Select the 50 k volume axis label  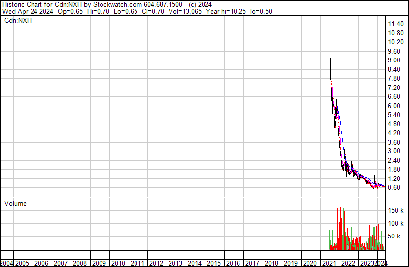click(x=394, y=237)
